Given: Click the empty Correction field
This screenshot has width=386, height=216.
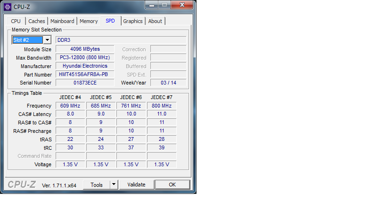Looking at the screenshot, I should (x=168, y=49).
